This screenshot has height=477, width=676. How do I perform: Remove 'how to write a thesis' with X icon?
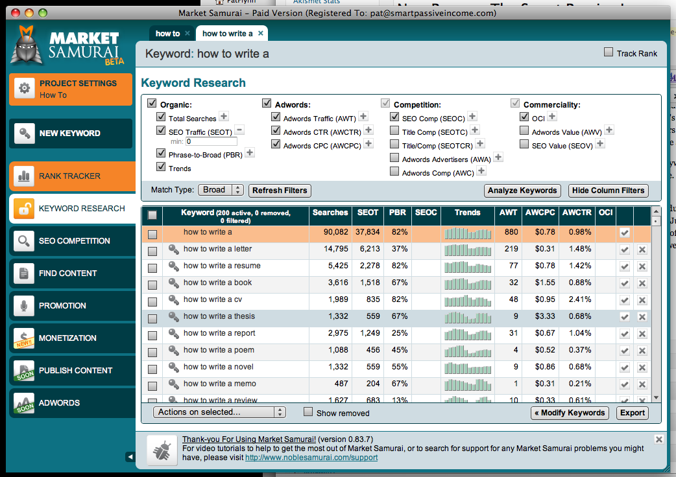click(x=642, y=317)
